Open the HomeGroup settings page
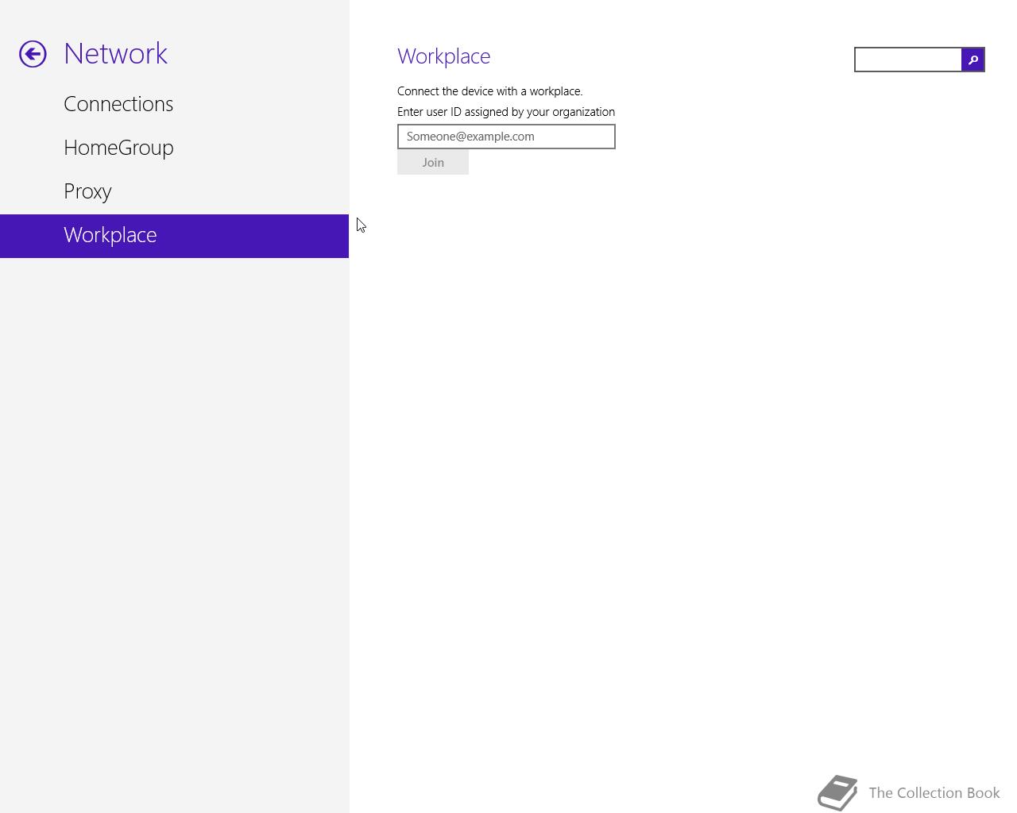Viewport: 1017px width, 813px height. [174, 148]
